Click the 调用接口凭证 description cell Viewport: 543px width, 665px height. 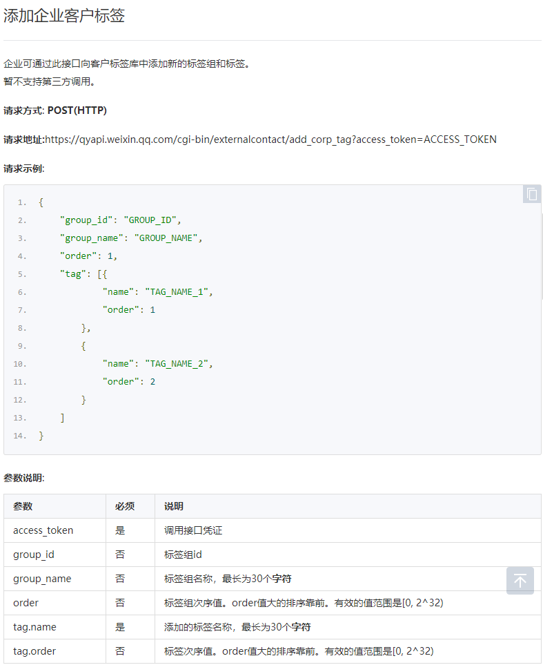pyautogui.click(x=193, y=530)
